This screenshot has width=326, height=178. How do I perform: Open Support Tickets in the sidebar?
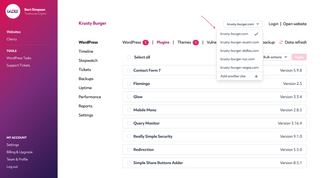pos(18,65)
